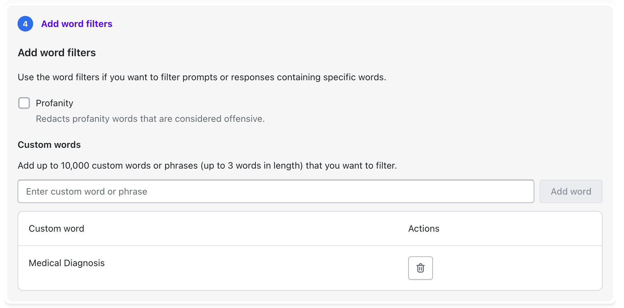This screenshot has width=624, height=308.
Task: Click the 'Use the word filters' description
Action: (x=202, y=77)
